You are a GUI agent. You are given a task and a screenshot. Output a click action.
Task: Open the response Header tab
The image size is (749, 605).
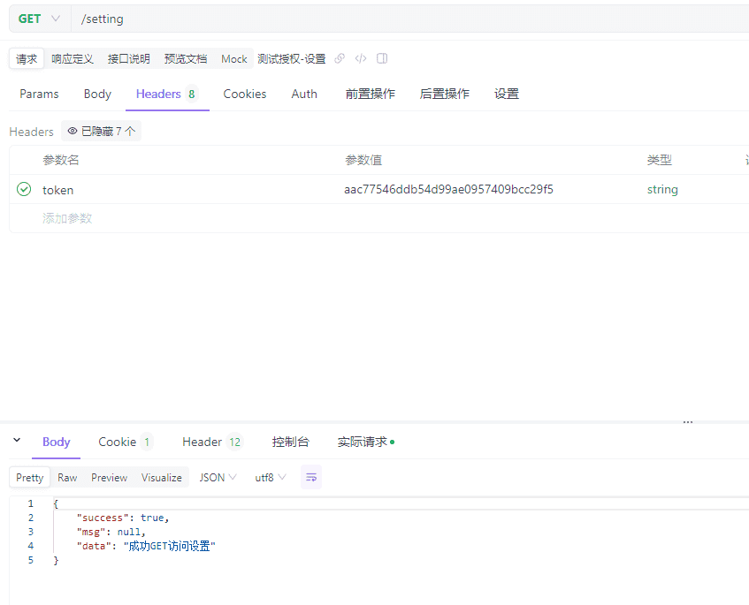(212, 442)
